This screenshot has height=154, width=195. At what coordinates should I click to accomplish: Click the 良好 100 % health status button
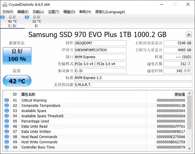coord(17,56)
